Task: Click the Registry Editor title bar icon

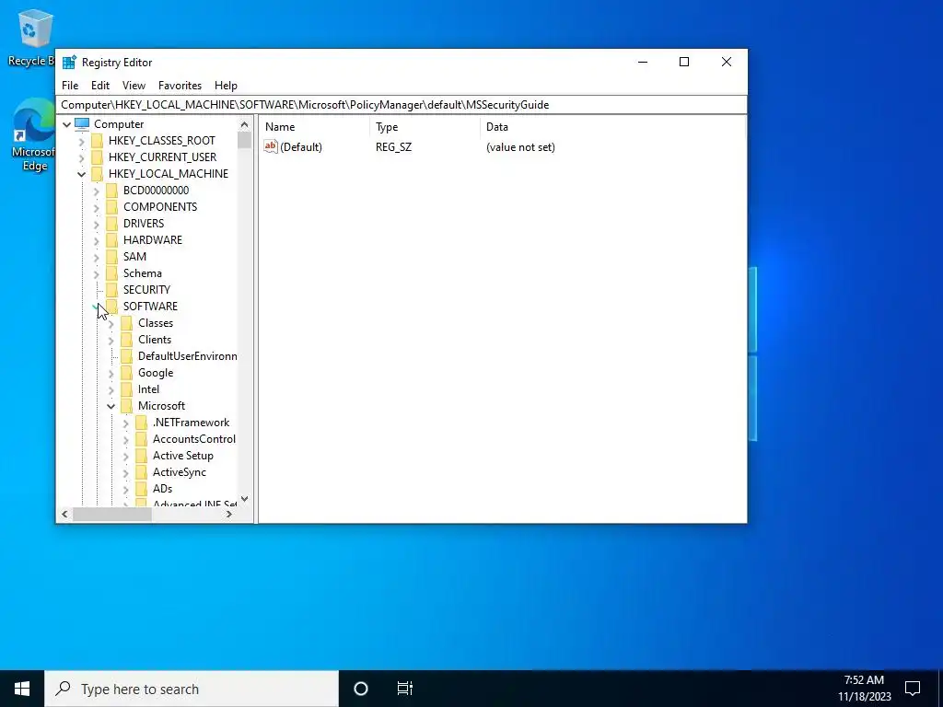Action: (x=70, y=63)
